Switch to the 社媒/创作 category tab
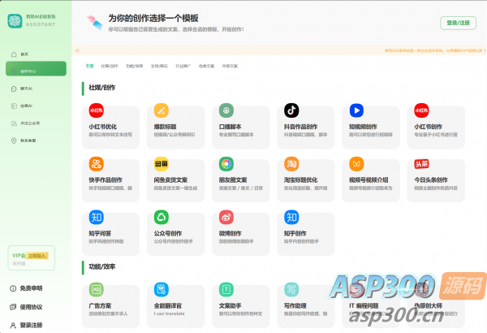487x333 pixels. click(x=110, y=66)
